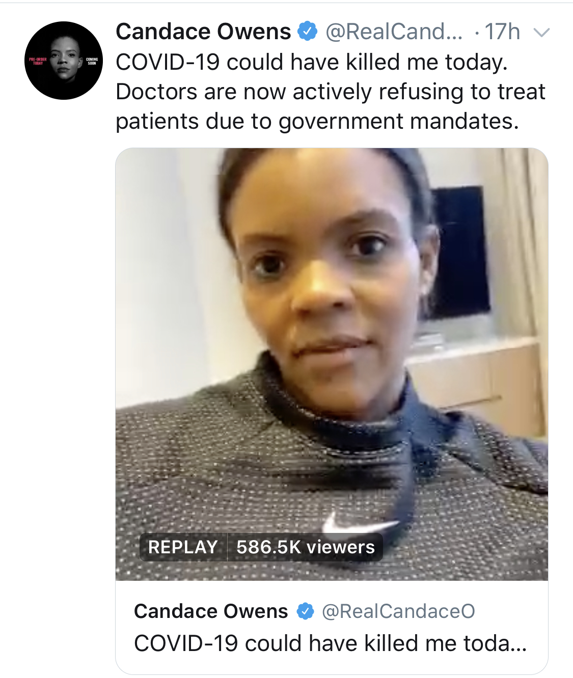Image resolution: width=573 pixels, height=678 pixels.
Task: Expand the tweet options chevron
Action: pyautogui.click(x=541, y=33)
